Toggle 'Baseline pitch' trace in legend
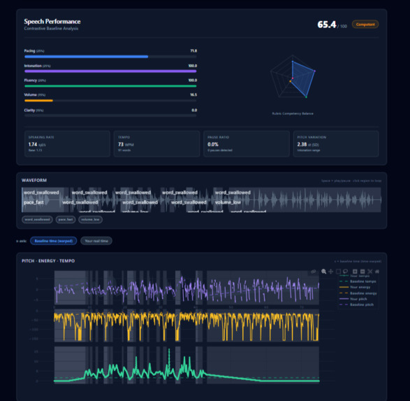The width and height of the screenshot is (410, 401). (x=356, y=304)
